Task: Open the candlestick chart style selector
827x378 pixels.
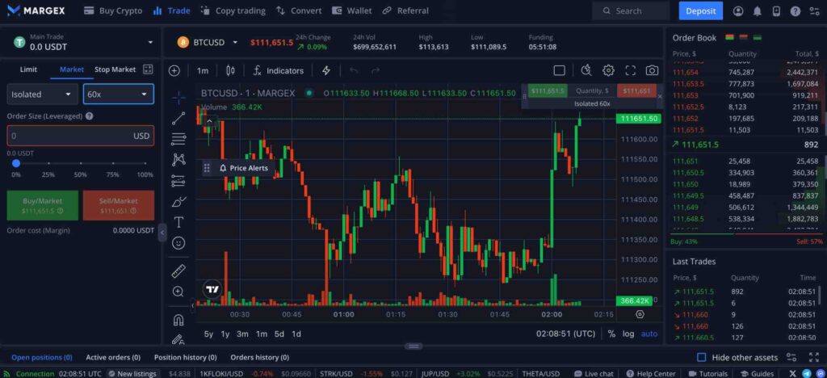Action: [230, 70]
